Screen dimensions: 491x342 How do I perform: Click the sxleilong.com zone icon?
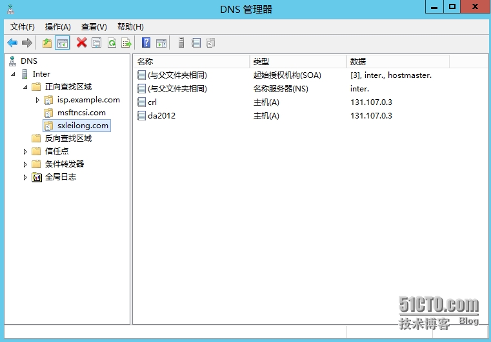pos(48,126)
